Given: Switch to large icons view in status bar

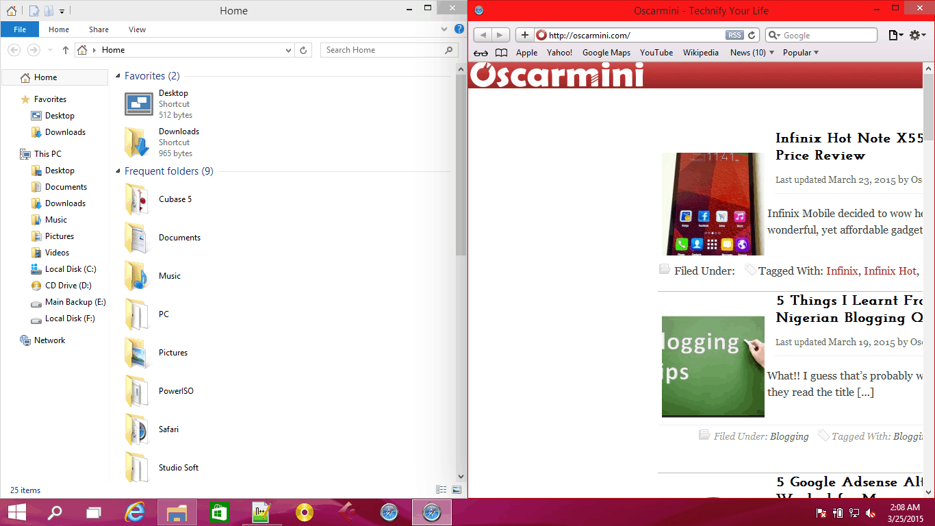Looking at the screenshot, I should coord(456,490).
